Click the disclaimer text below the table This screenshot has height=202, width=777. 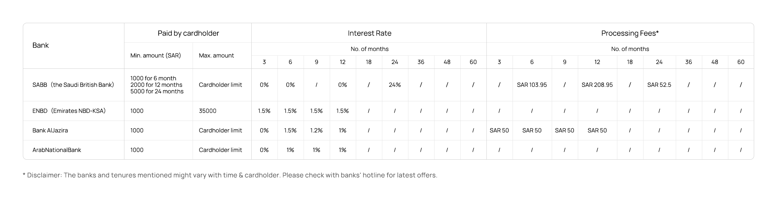[230, 175]
